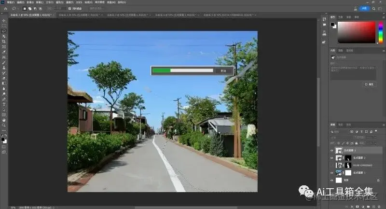Image resolution: width=386 pixels, height=209 pixels.
Task: Click the Home icon in options bar
Action: click(5, 8)
